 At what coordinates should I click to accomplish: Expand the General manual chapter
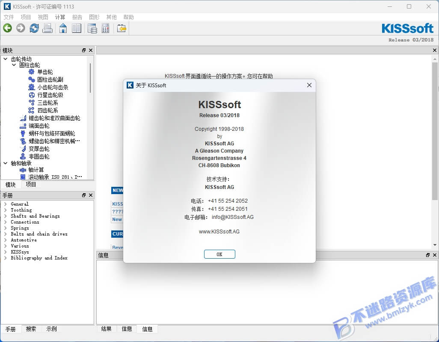point(5,204)
